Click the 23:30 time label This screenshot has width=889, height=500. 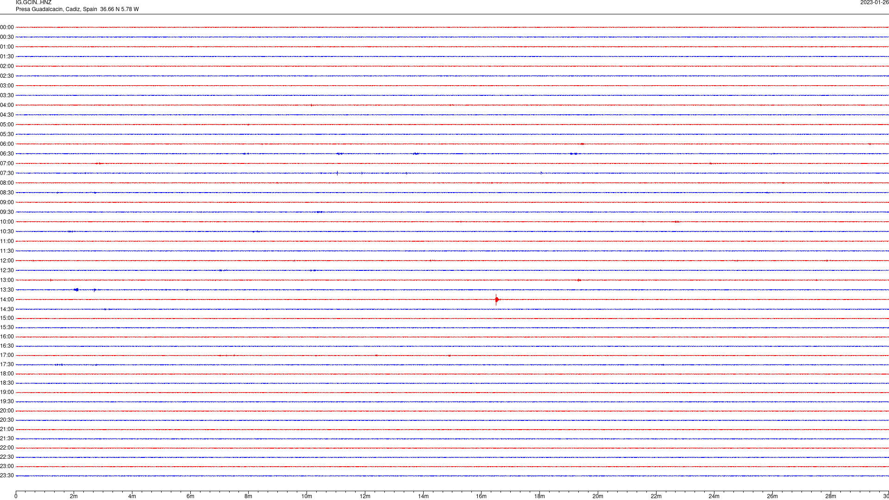[7, 475]
